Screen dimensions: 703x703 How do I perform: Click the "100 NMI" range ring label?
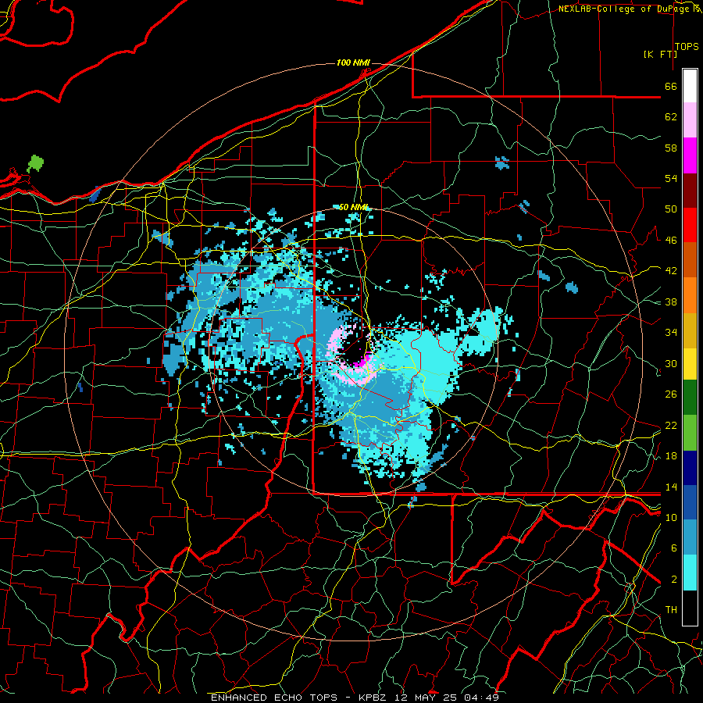point(353,62)
